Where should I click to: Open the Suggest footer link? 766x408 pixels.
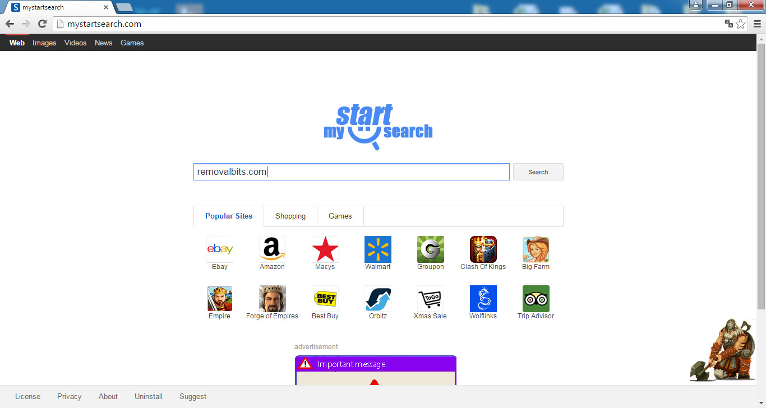pos(193,396)
